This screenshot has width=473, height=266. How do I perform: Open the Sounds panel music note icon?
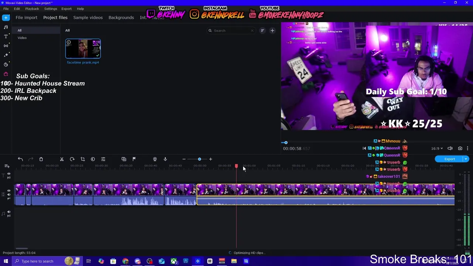pos(6,27)
